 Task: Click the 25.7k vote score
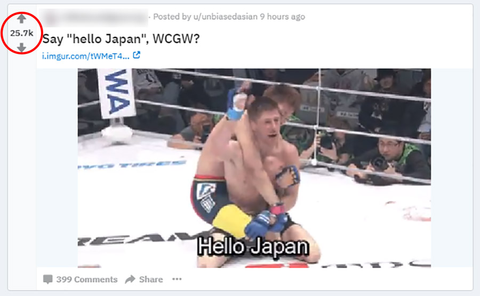(x=21, y=33)
